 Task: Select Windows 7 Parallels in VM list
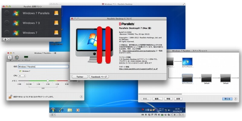[31, 13]
